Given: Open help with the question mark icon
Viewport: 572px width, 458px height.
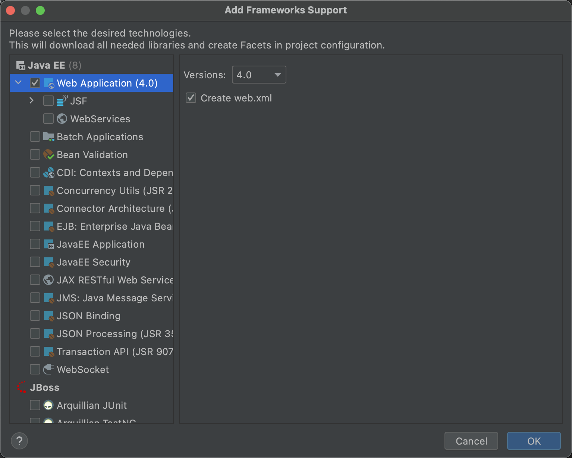Looking at the screenshot, I should [19, 441].
